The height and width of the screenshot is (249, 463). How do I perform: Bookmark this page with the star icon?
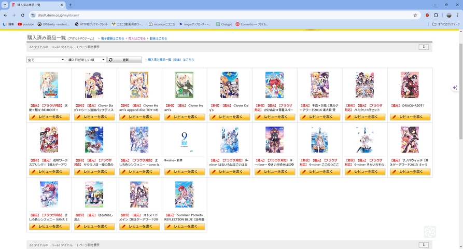click(415, 15)
